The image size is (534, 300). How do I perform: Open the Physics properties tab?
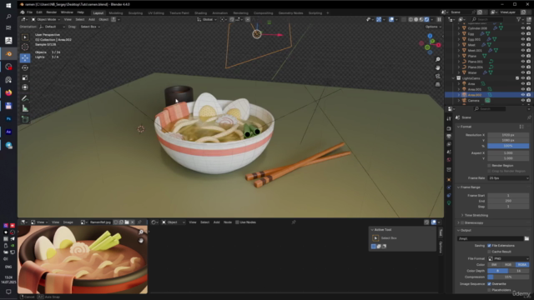449,187
